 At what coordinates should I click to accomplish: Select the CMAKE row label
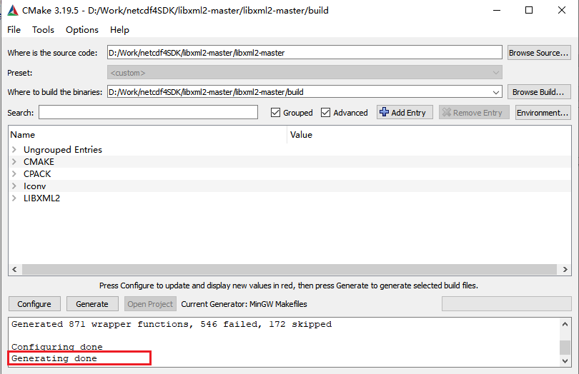[x=39, y=161]
